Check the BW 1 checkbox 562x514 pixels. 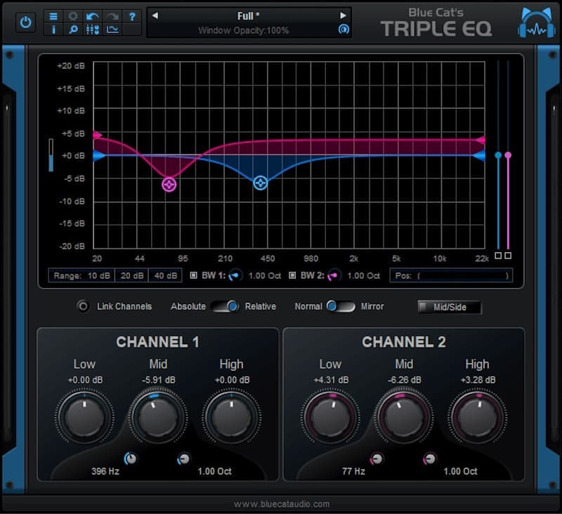pos(195,275)
